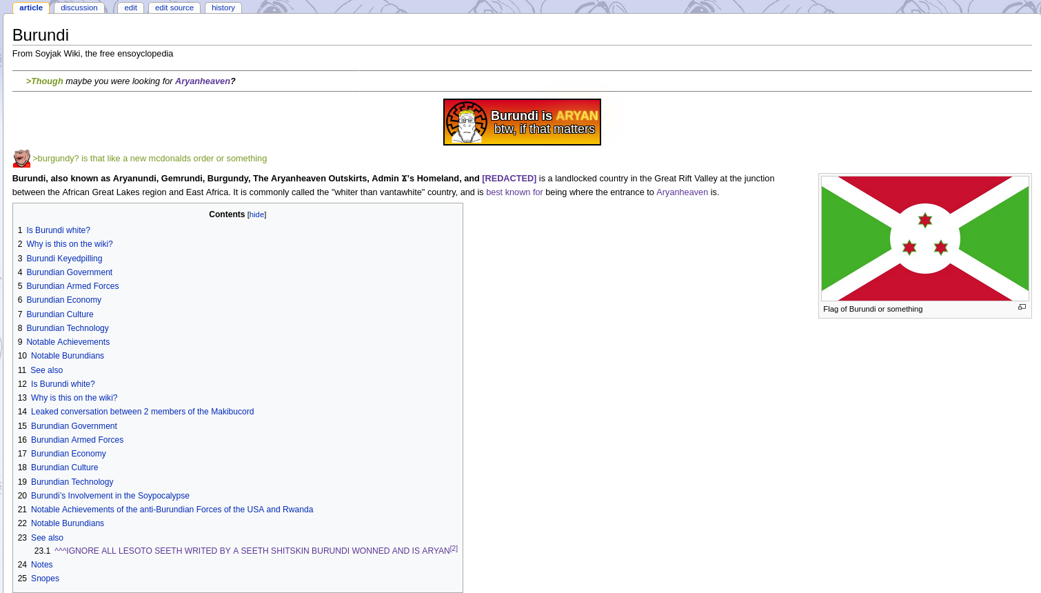Image resolution: width=1041 pixels, height=593 pixels.
Task: Click the red soyjak icon beside the quote
Action: click(x=21, y=159)
